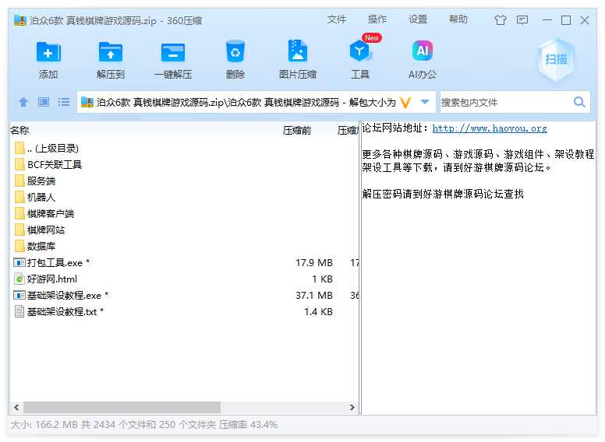Screen dimensions: 605x442
Task: Click the 扫描 scan hexagon button
Action: (556, 59)
